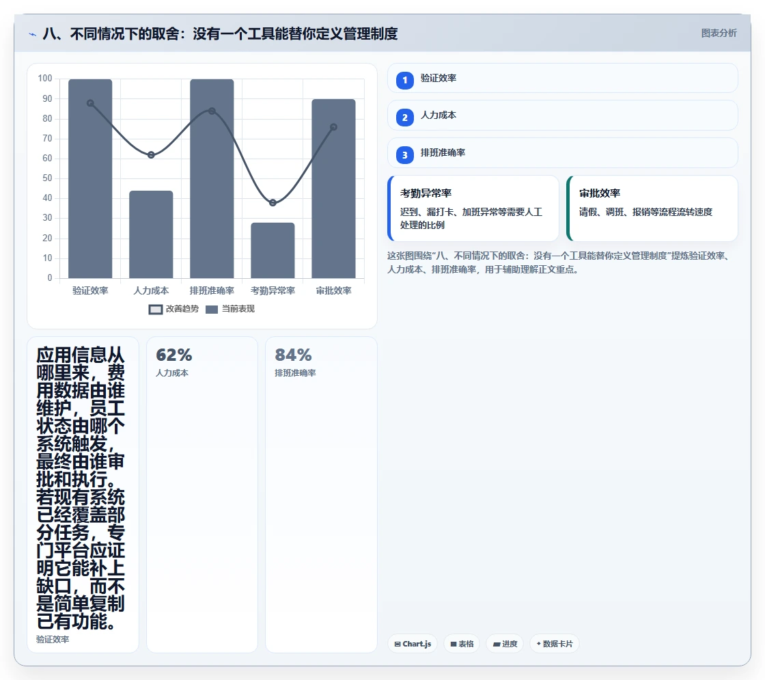The width and height of the screenshot is (765, 680).
Task: Click the Chart.js tag chip
Action: point(413,644)
